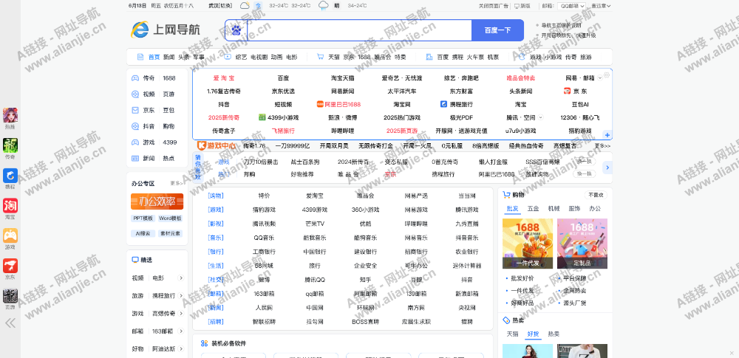
Task: Expand the dropdown arrow next to 网易·邮箱
Action: (x=600, y=78)
